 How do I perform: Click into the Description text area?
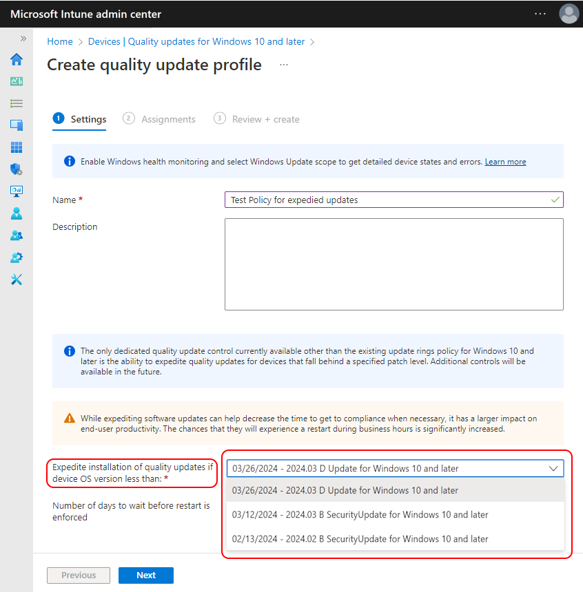[x=394, y=264]
